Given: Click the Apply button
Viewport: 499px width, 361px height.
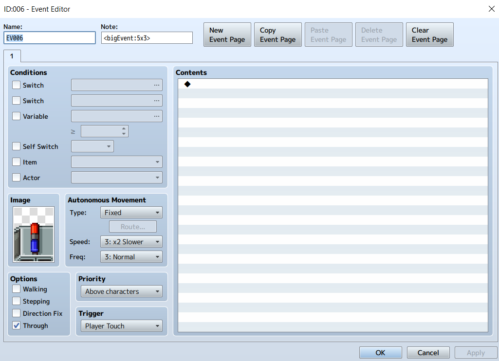Looking at the screenshot, I should tap(476, 353).
